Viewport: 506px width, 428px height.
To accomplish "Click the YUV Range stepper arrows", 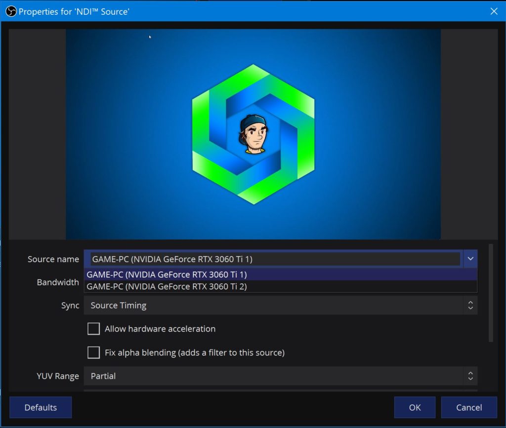I will 470,376.
